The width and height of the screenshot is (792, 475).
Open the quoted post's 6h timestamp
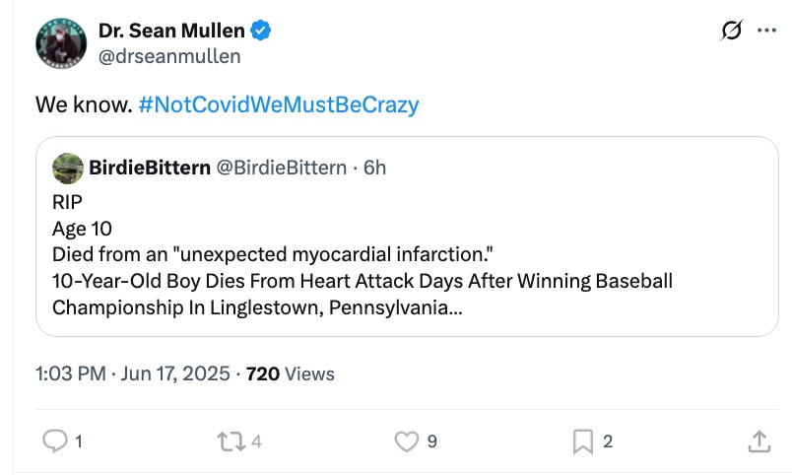[374, 168]
